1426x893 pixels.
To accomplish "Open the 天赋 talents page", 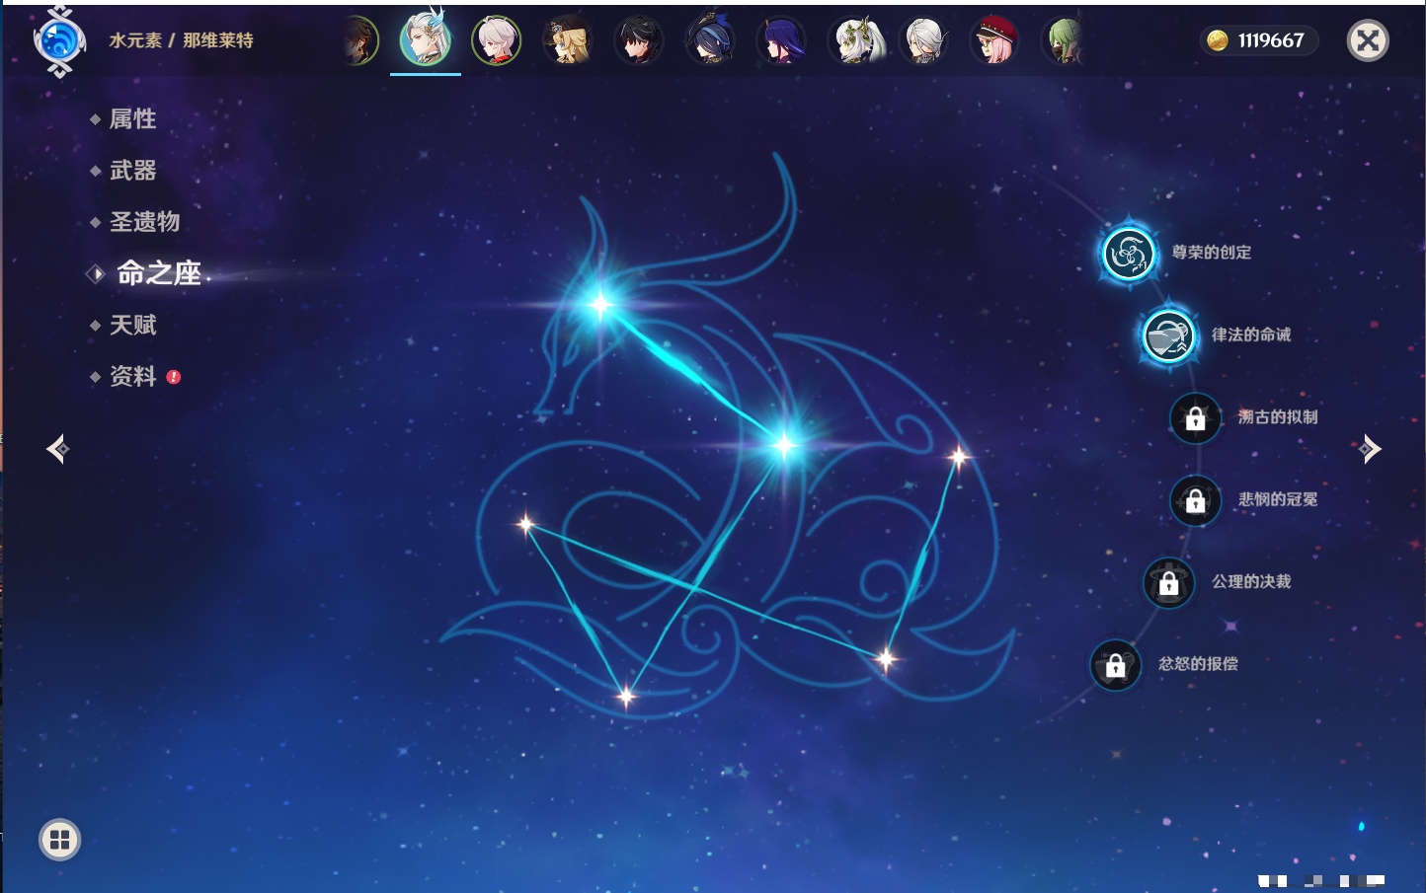I will click(132, 325).
